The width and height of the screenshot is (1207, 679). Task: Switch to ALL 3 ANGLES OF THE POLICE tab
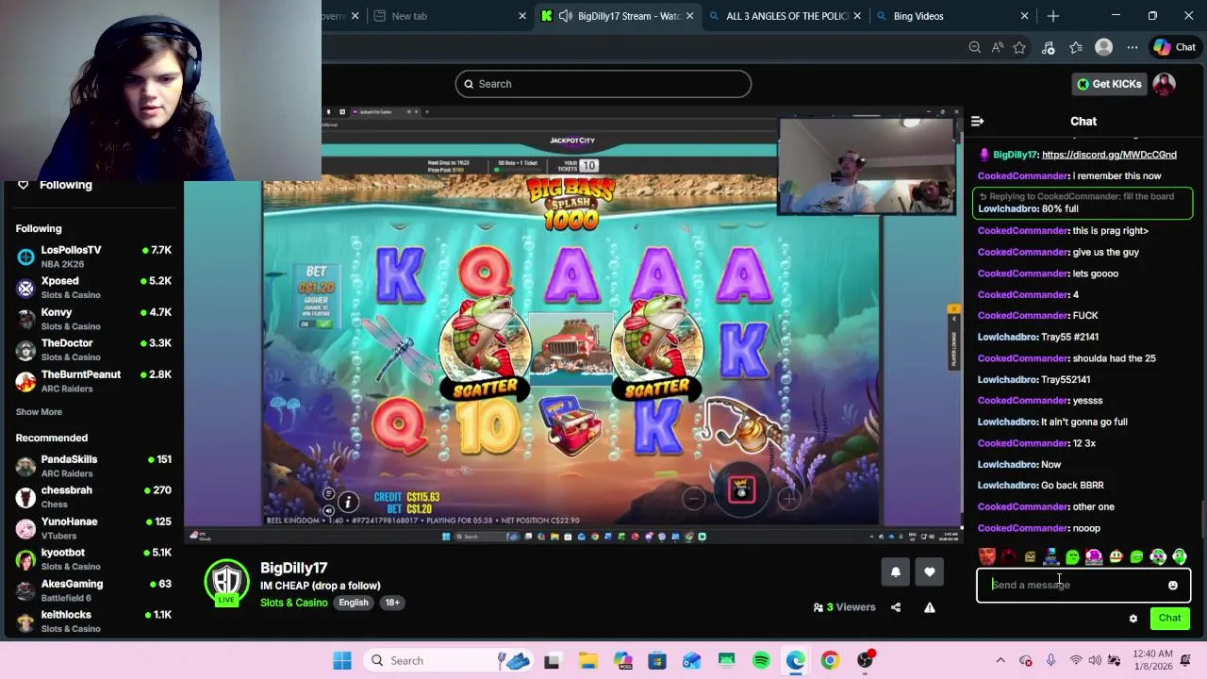point(786,16)
